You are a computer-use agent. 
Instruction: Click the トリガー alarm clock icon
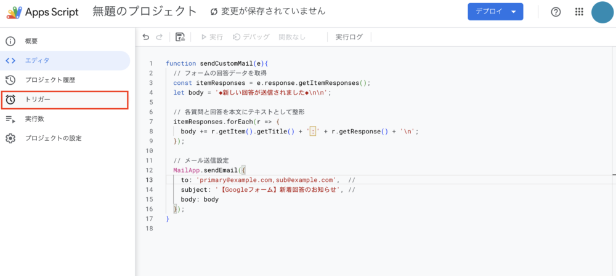pyautogui.click(x=10, y=100)
